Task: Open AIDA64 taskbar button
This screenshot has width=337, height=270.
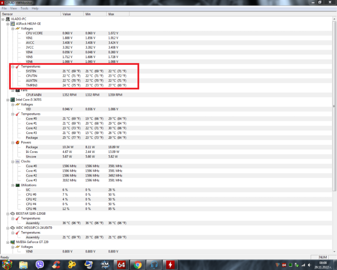Action: tap(121, 265)
